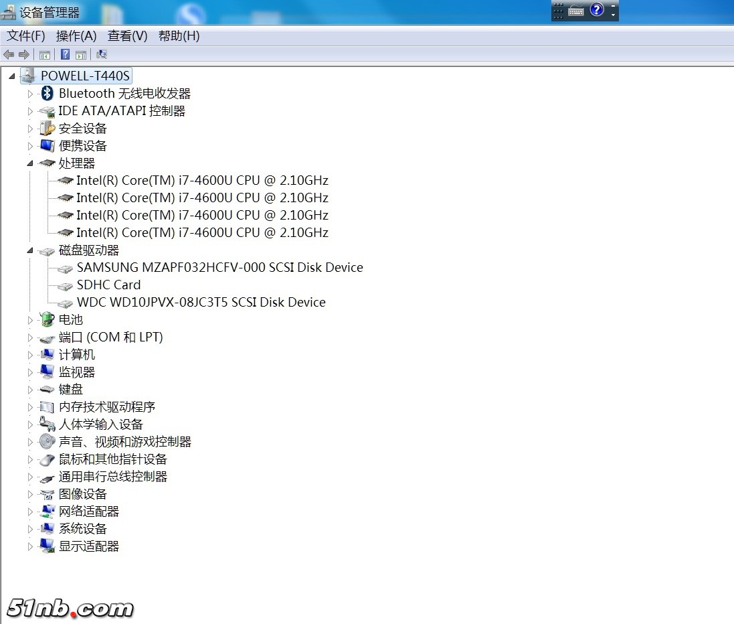
Task: Select the 计算机 tree label
Action: click(x=77, y=355)
